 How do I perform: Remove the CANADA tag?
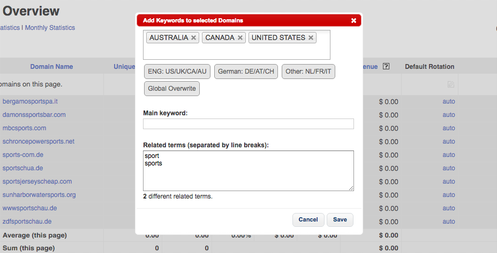pyautogui.click(x=240, y=38)
